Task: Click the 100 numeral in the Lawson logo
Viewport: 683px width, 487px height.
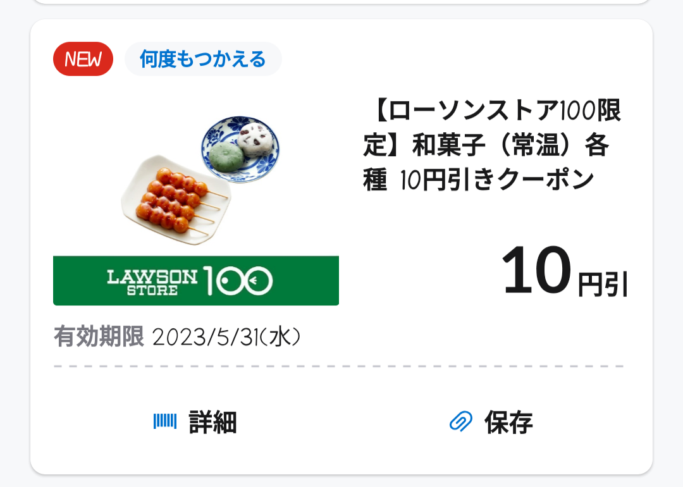Action: pyautogui.click(x=238, y=281)
